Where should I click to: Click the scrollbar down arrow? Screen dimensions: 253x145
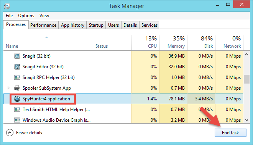point(246,120)
